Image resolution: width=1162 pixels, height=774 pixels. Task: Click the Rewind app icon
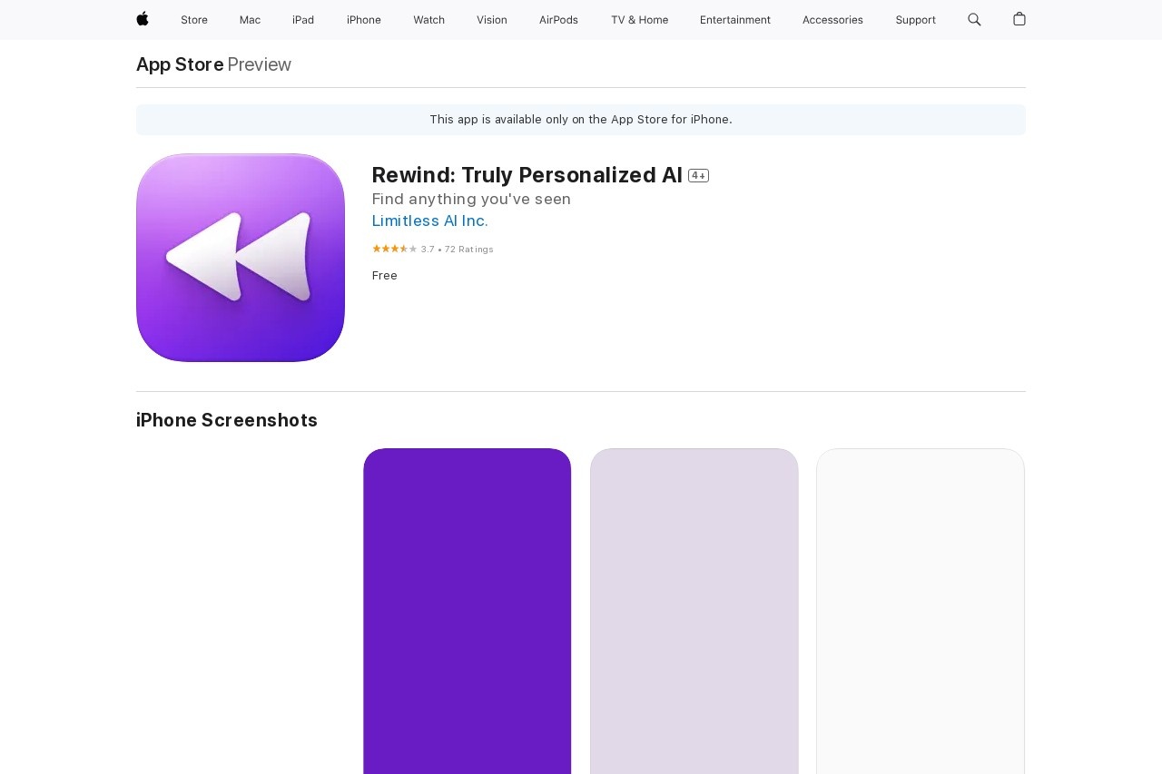coord(241,258)
